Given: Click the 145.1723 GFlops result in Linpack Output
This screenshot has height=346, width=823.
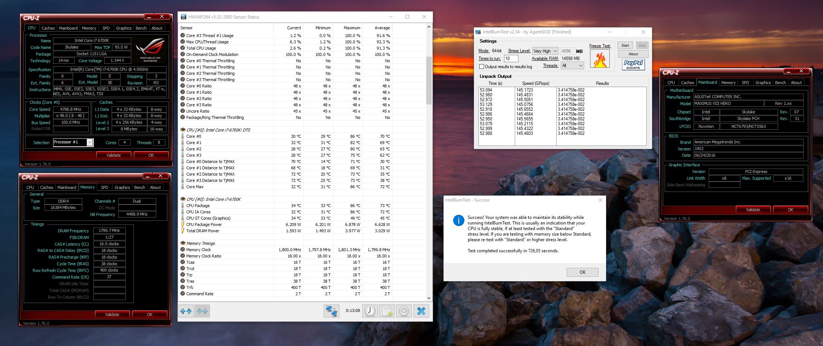Looking at the screenshot, I should pyautogui.click(x=524, y=90).
